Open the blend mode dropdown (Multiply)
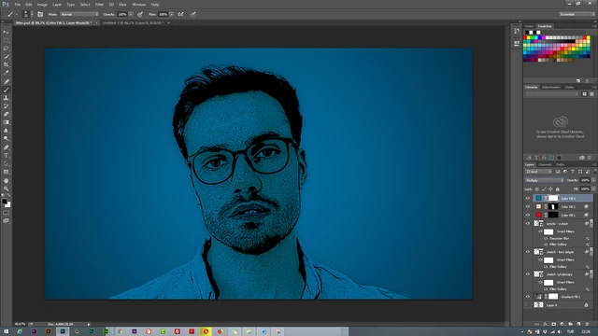Screen dimensions: 598x336 coord(544,180)
